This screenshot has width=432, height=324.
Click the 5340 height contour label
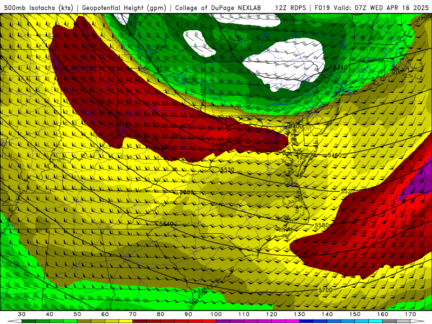point(340,67)
